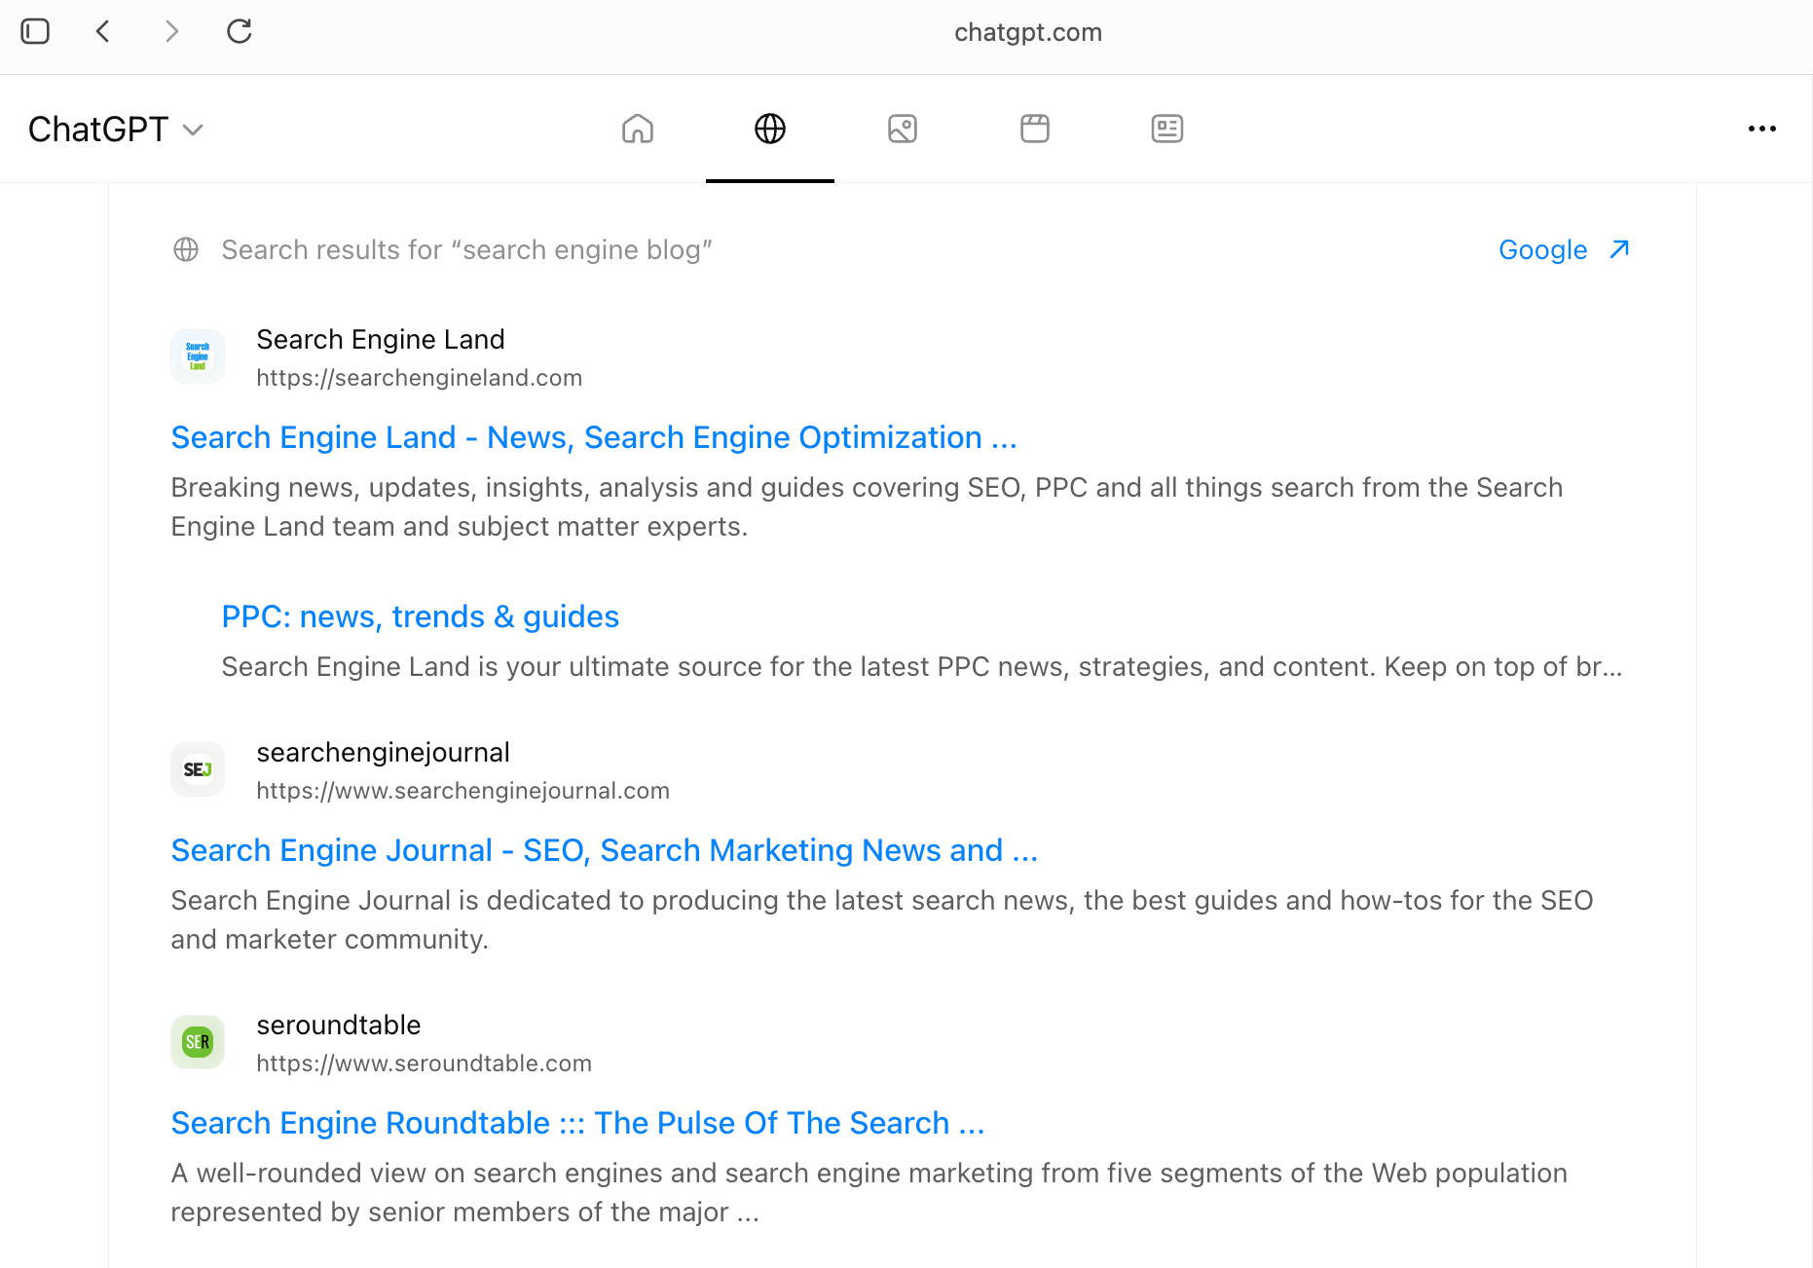Open Search Engine Roundtable result title
This screenshot has width=1813, height=1268.
(578, 1124)
